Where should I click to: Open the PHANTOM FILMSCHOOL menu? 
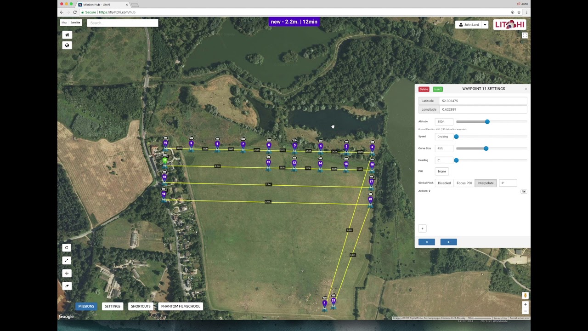181,306
